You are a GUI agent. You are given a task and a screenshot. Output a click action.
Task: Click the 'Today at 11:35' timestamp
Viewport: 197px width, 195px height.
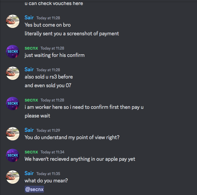[x=48, y=174]
